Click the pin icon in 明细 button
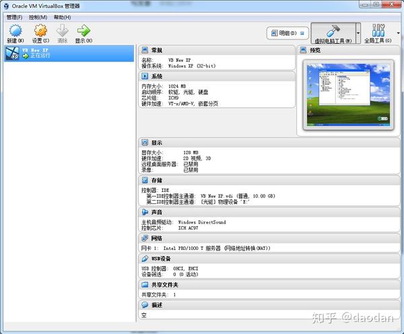 (302, 33)
